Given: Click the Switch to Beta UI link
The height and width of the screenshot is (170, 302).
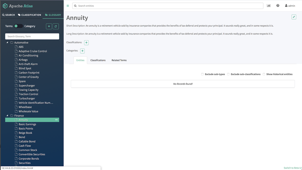Looking at the screenshot, I should pos(293,168).
